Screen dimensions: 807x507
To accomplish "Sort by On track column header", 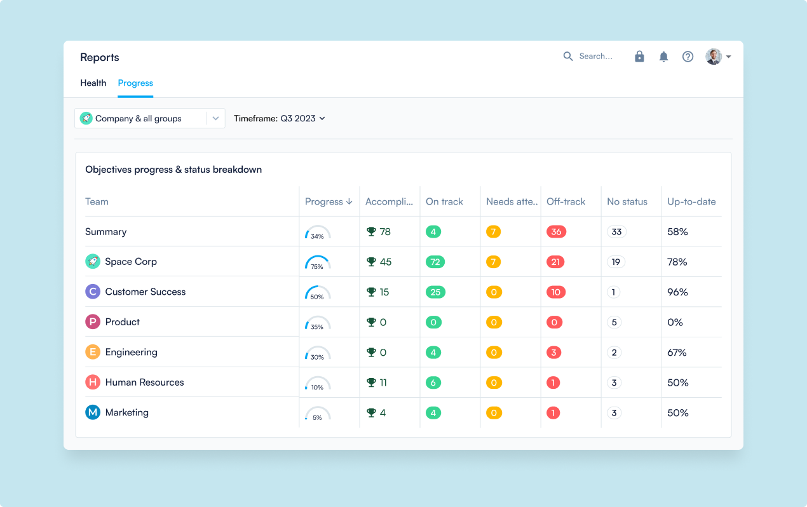I will (444, 201).
